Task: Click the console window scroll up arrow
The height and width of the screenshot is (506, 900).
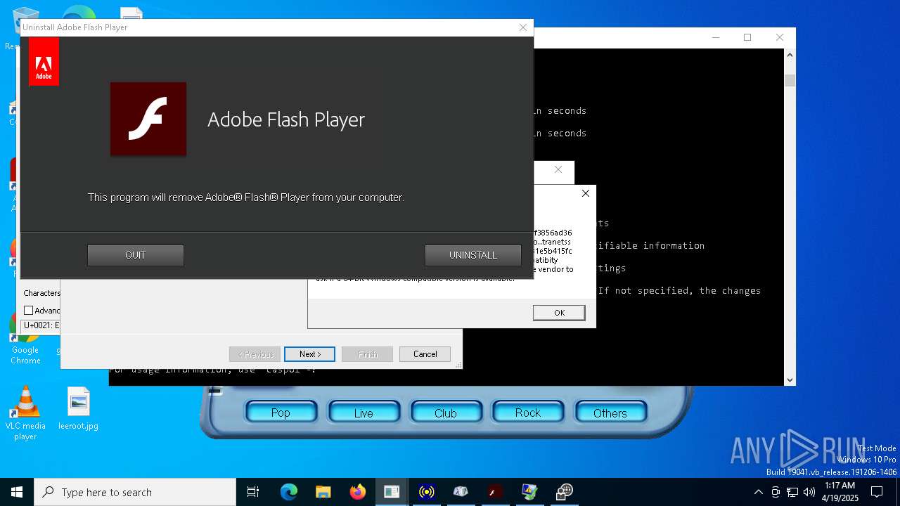Action: 790,55
